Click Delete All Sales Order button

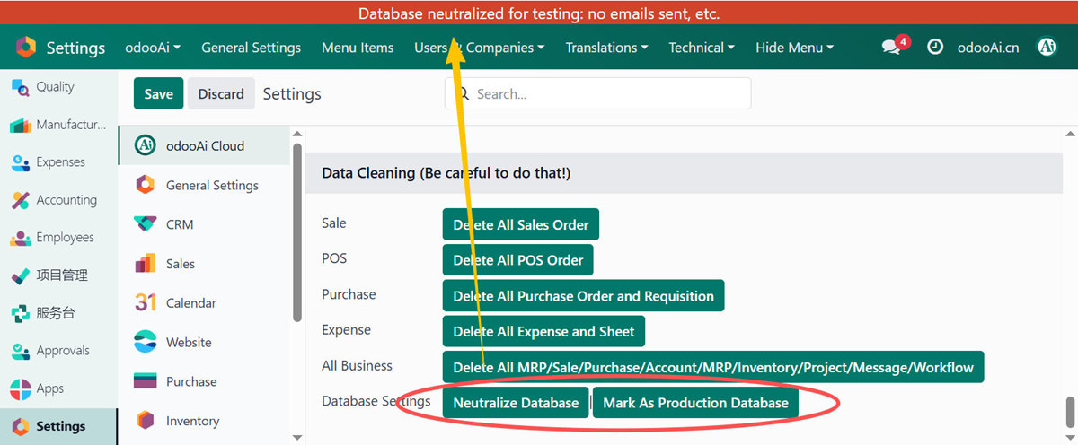(521, 224)
